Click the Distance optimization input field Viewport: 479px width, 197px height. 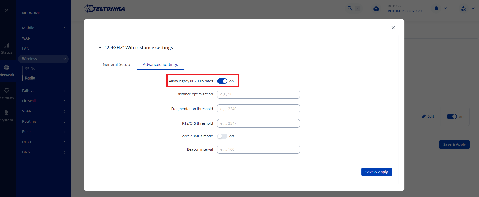[x=258, y=94]
